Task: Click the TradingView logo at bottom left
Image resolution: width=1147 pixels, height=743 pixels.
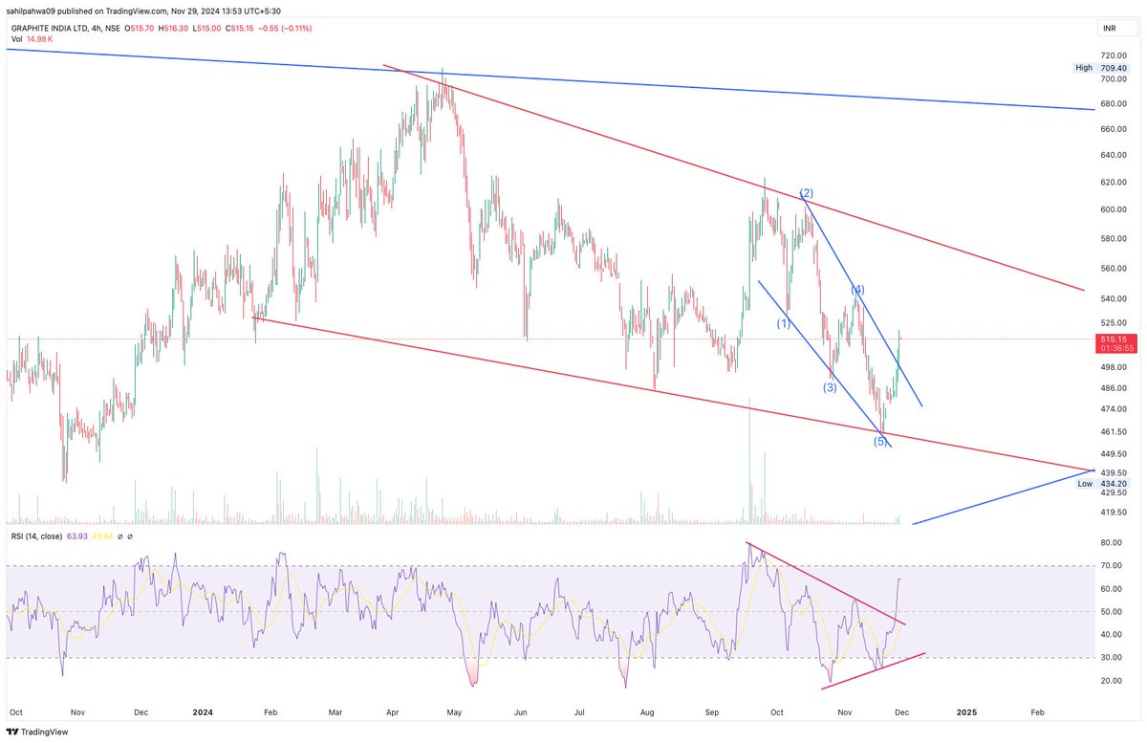Action: coord(38,732)
